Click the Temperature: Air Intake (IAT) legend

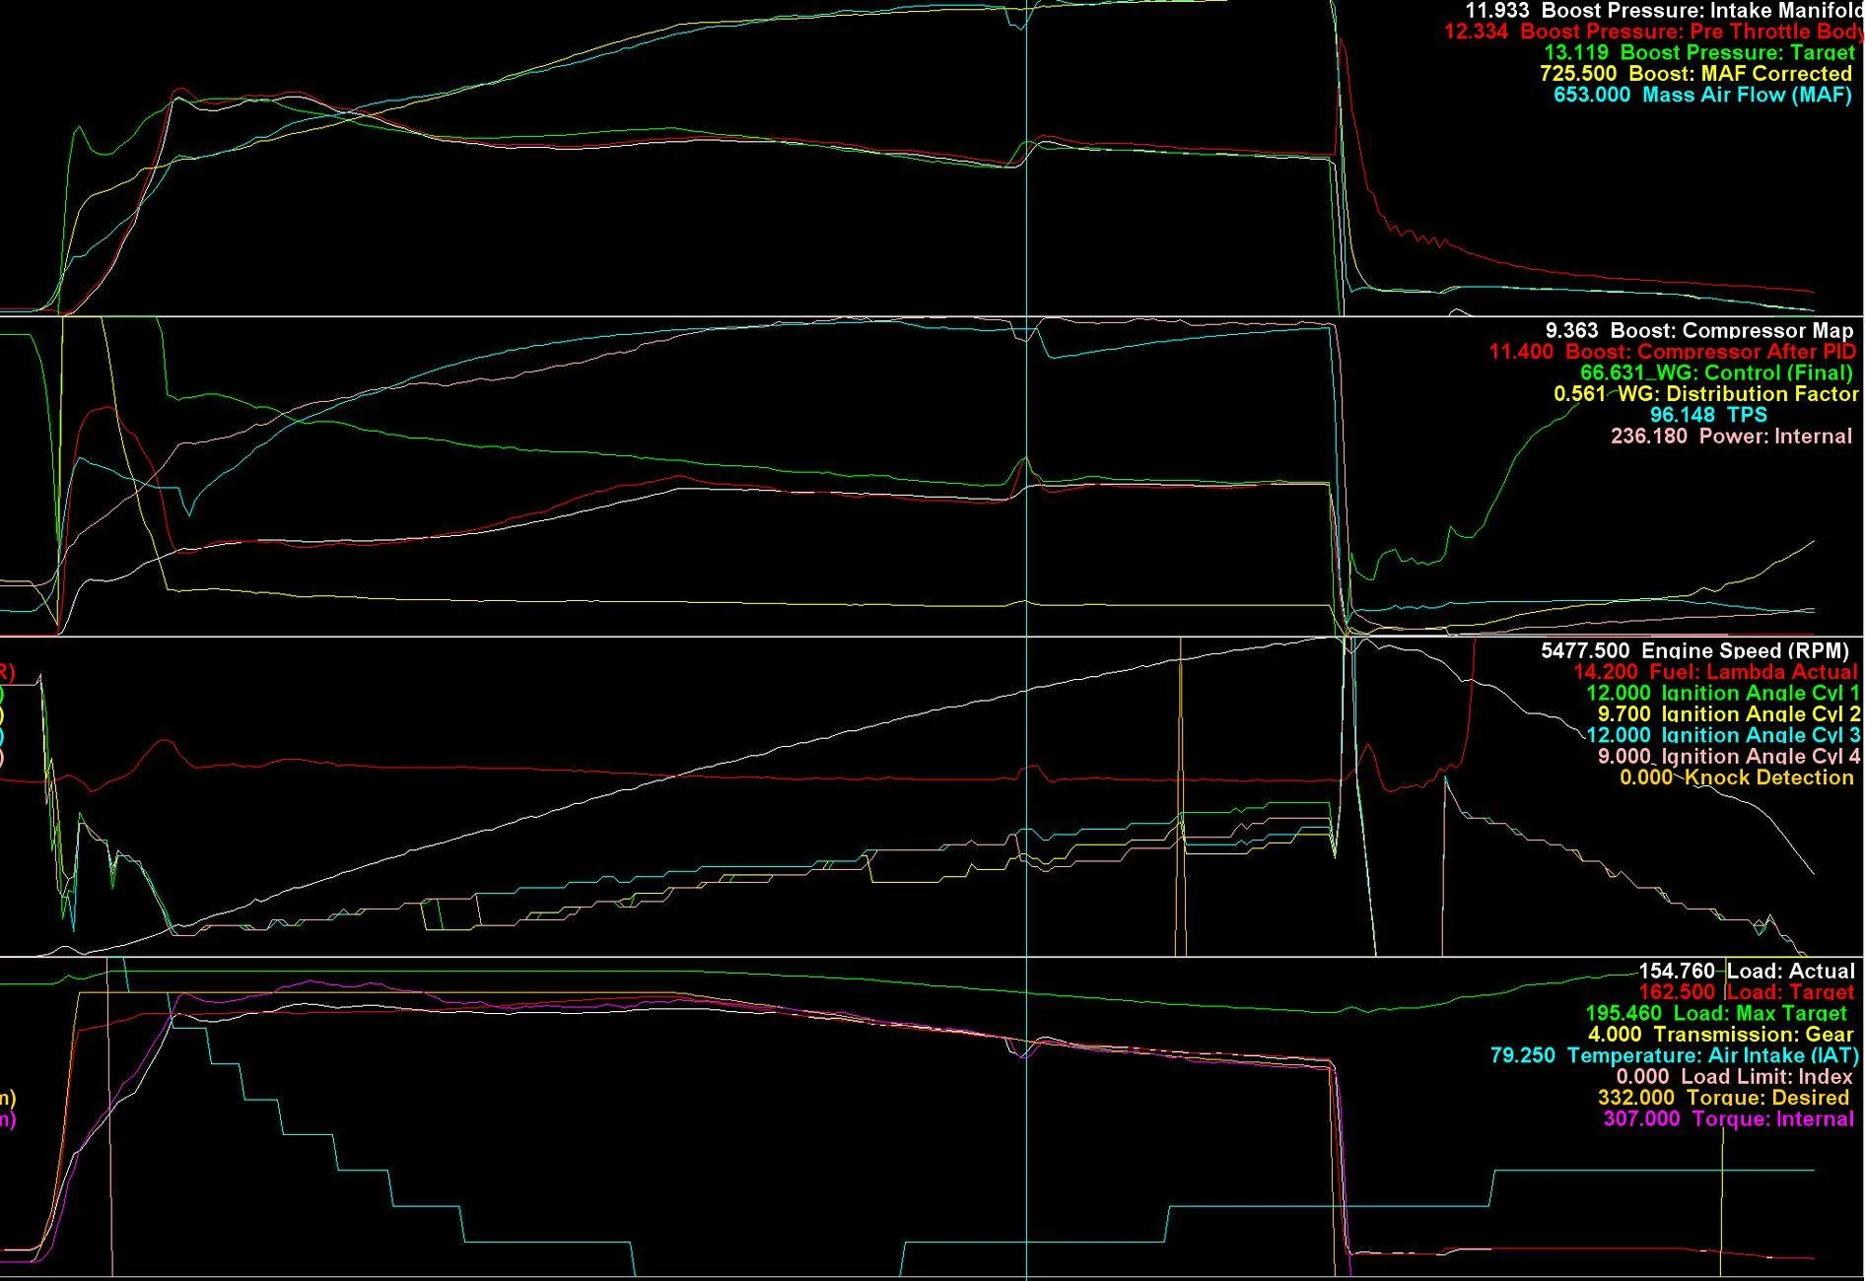click(x=1674, y=1056)
